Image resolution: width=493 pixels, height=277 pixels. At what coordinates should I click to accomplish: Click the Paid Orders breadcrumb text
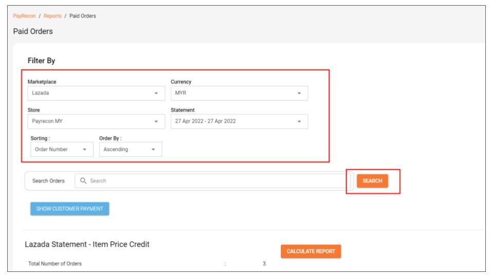(83, 16)
